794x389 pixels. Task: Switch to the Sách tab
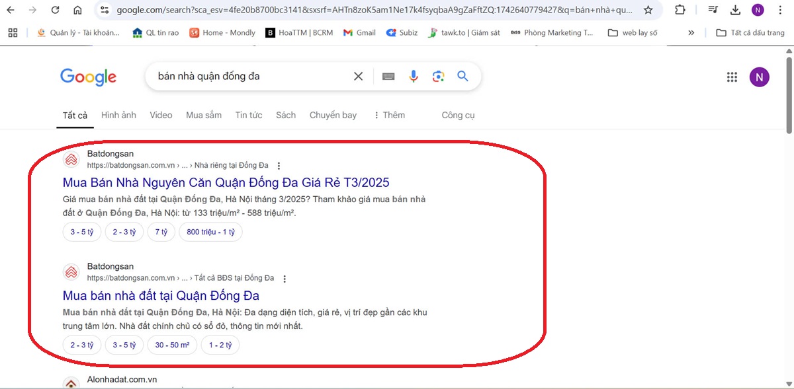tap(286, 115)
